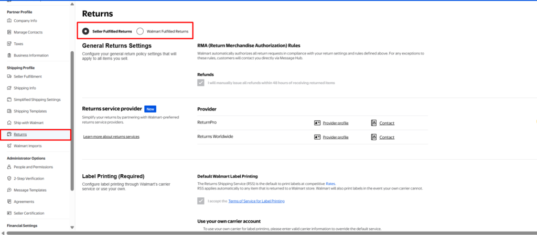Image resolution: width=537 pixels, height=235 pixels.
Task: Click the Shipping Templates icon
Action: click(9, 111)
